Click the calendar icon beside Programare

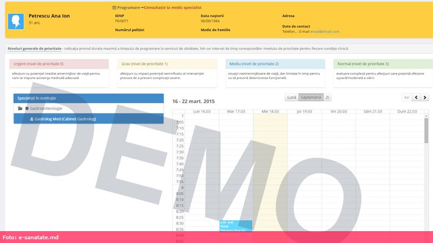(x=114, y=8)
